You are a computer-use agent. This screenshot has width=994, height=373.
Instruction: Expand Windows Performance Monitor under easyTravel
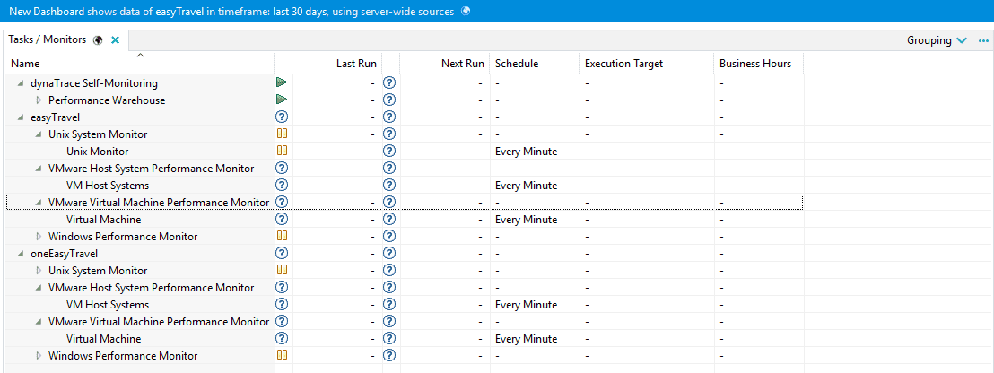click(39, 236)
